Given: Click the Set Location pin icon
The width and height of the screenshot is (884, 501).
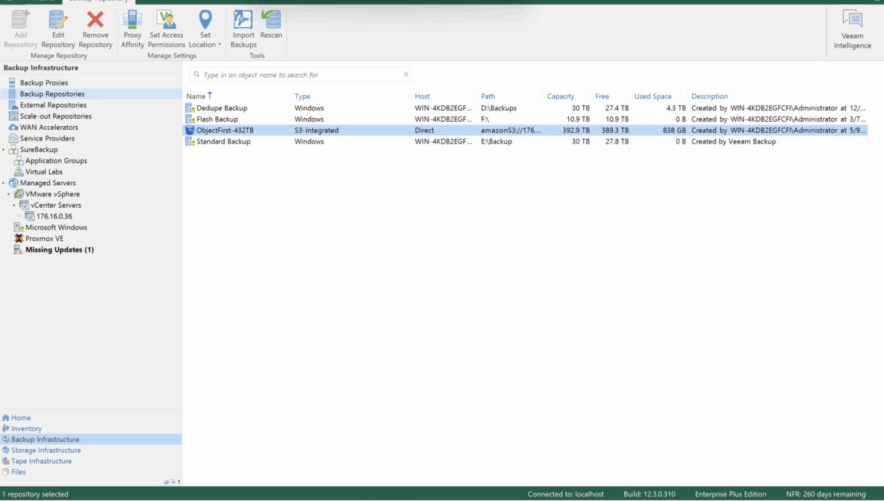Looking at the screenshot, I should coord(206,20).
